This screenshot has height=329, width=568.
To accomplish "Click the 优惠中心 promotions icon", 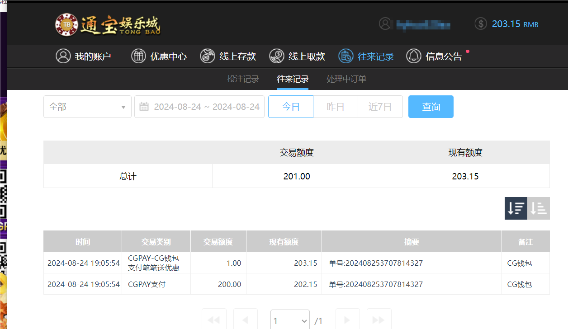I will (x=138, y=56).
